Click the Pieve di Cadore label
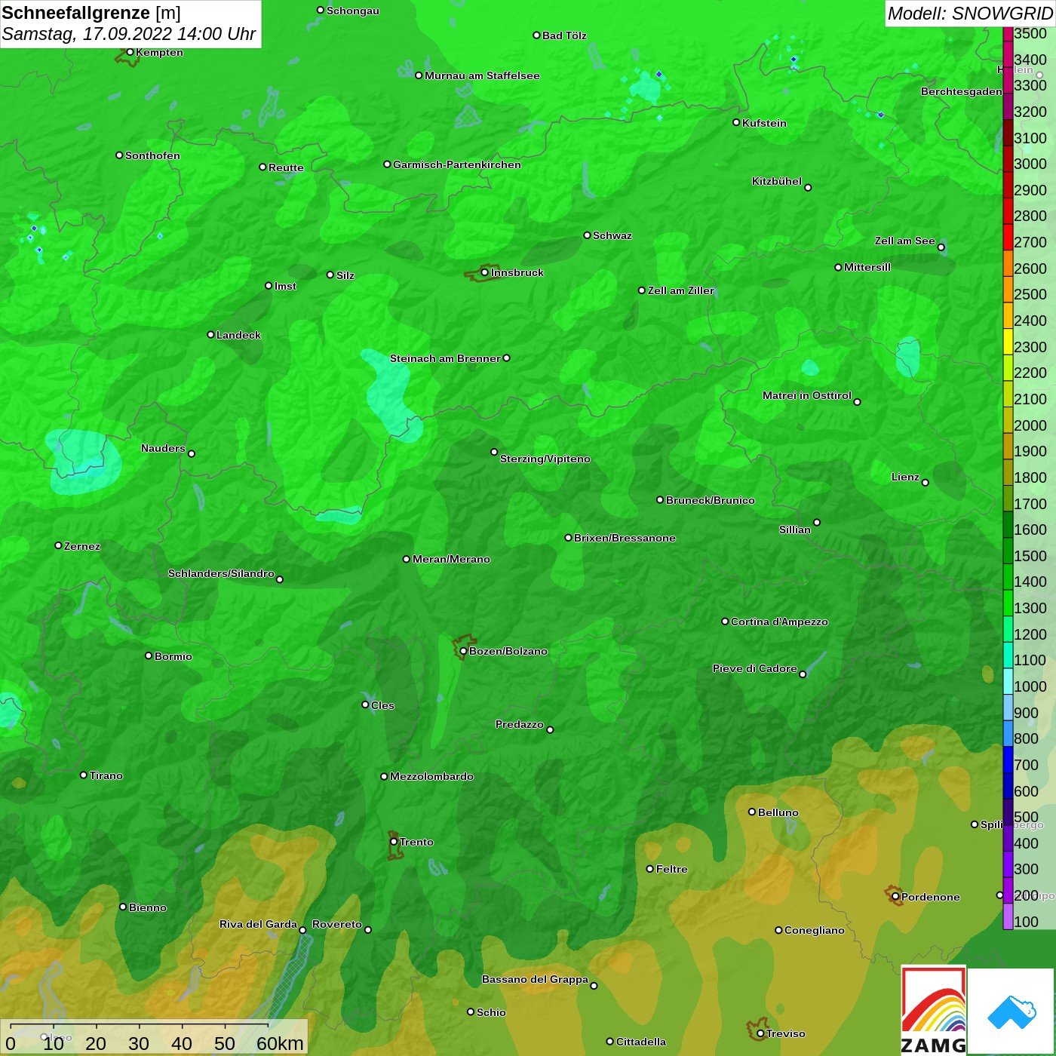Viewport: 1056px width, 1056px height. coord(755,668)
